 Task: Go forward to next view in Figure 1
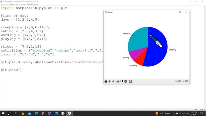tap(113, 82)
